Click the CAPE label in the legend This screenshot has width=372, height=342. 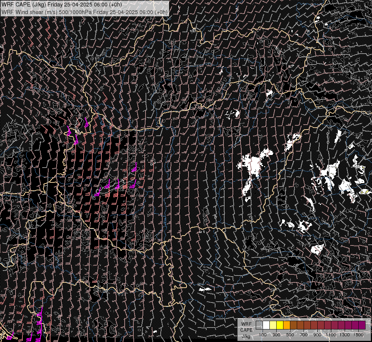point(246,330)
